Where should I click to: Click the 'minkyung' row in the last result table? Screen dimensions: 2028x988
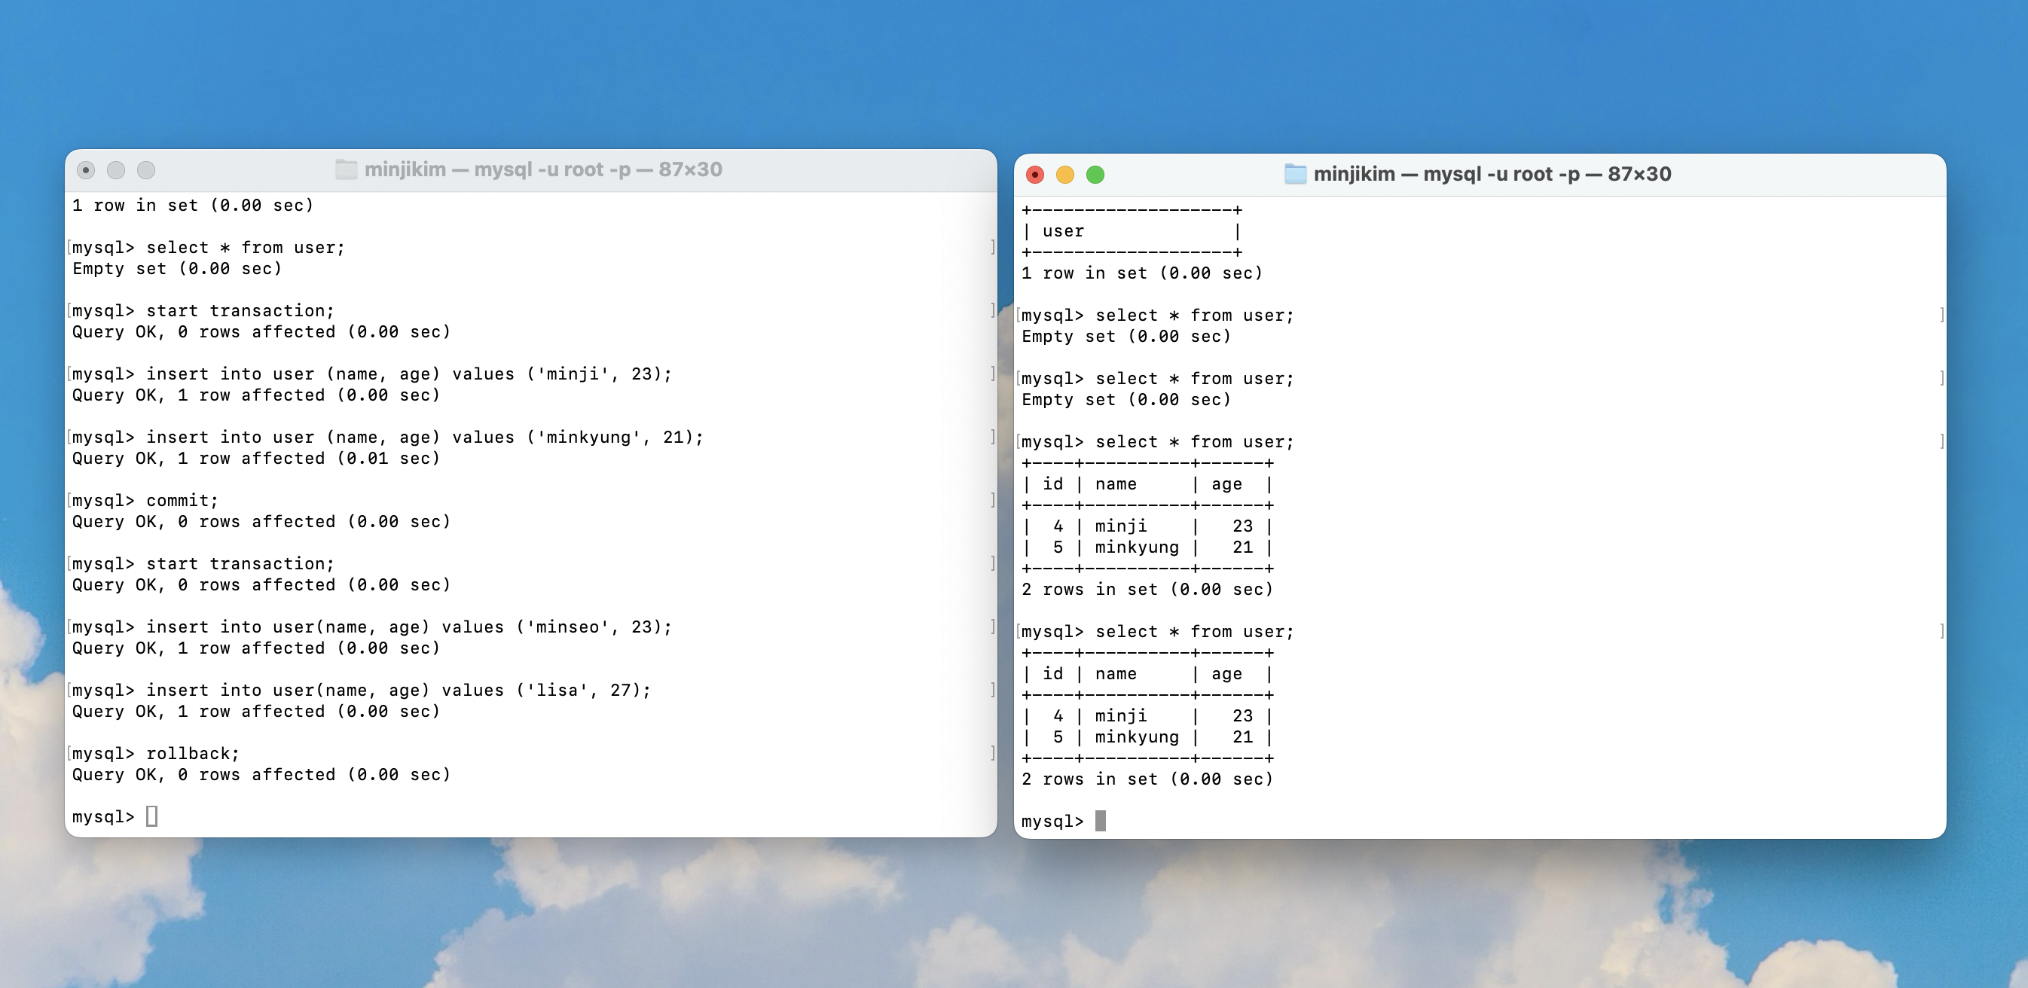[1147, 737]
